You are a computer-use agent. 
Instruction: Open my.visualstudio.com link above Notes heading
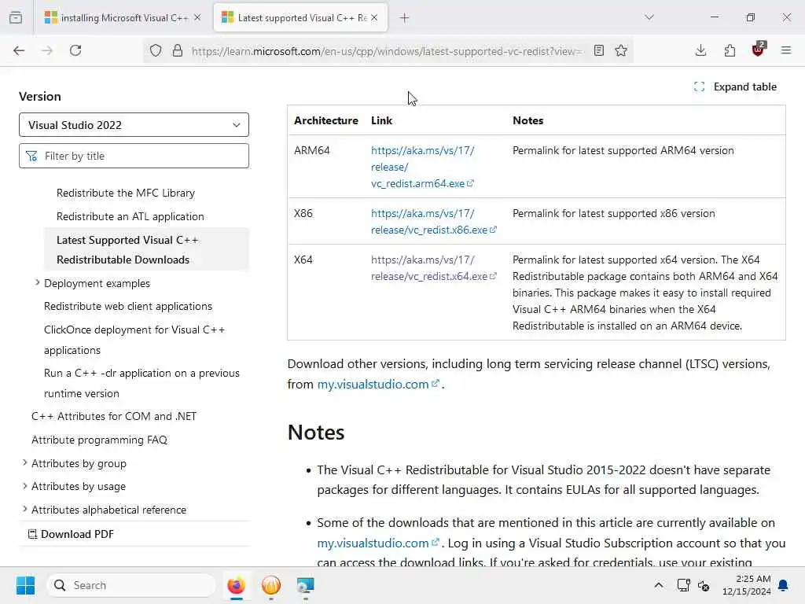pos(378,384)
